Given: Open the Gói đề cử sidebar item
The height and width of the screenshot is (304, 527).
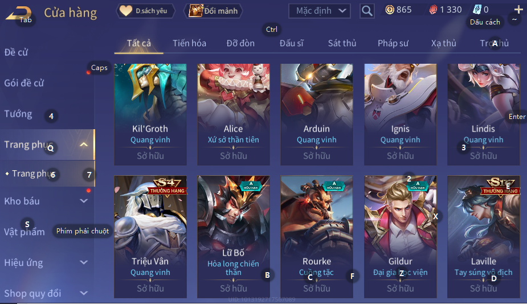Looking at the screenshot, I should [x=24, y=83].
